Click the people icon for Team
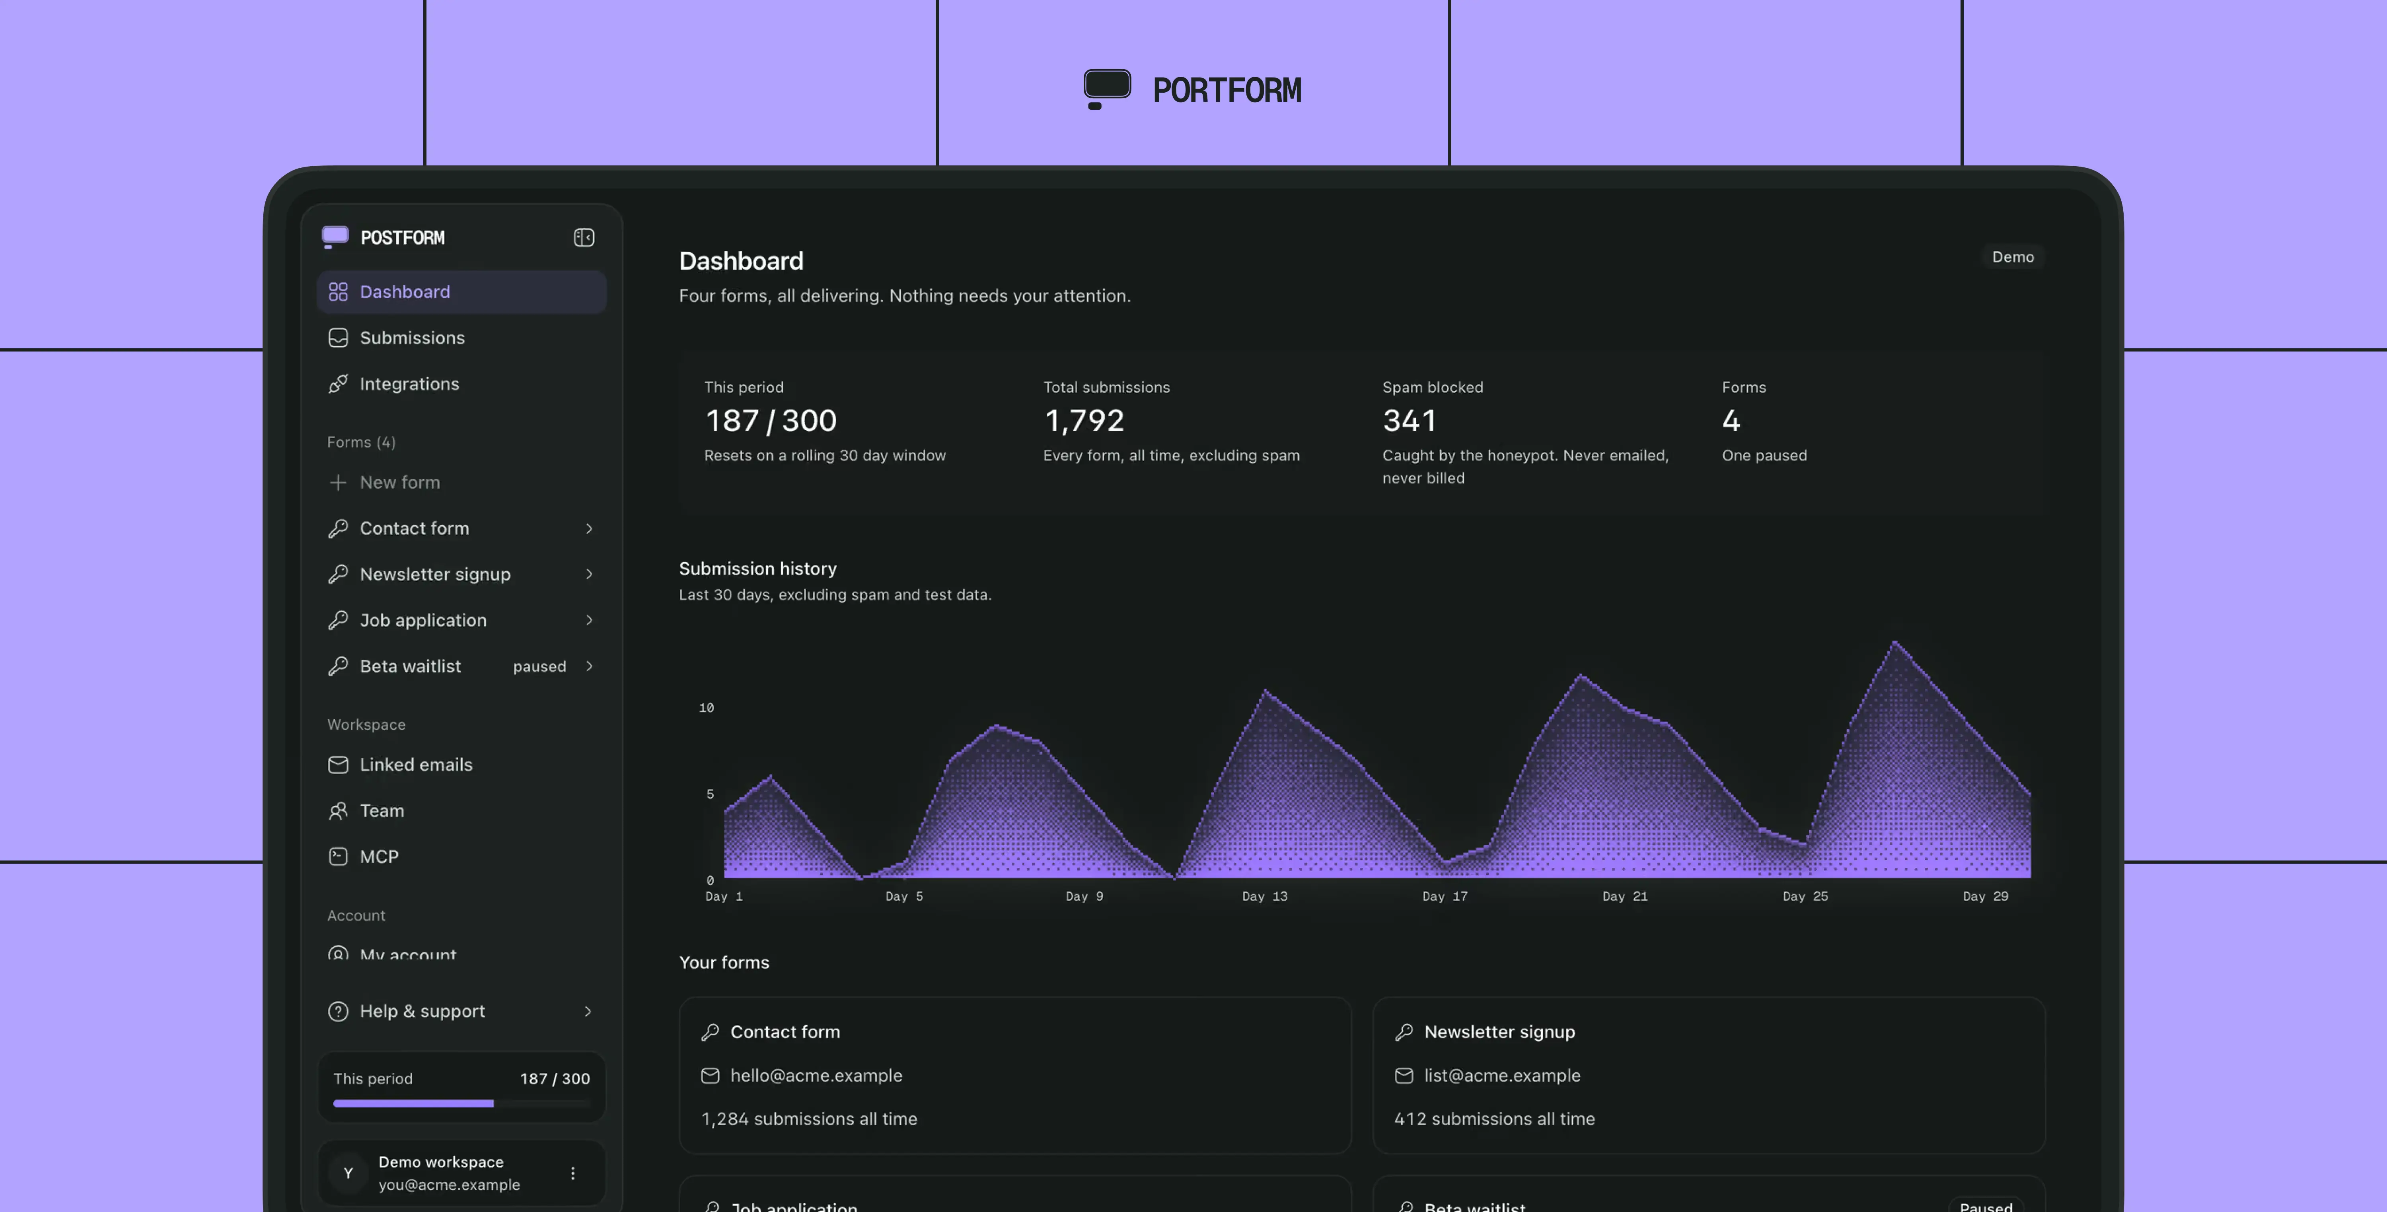The image size is (2387, 1212). point(338,811)
